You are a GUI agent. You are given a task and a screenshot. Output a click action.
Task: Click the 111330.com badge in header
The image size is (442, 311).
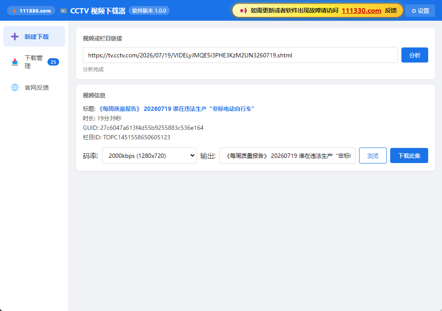[x=31, y=11]
